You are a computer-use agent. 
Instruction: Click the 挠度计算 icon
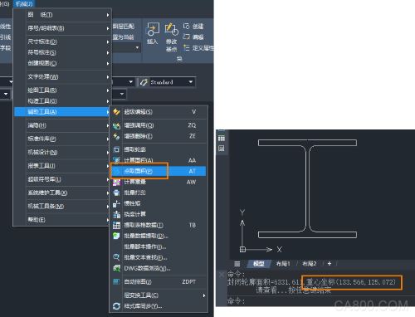(x=116, y=214)
